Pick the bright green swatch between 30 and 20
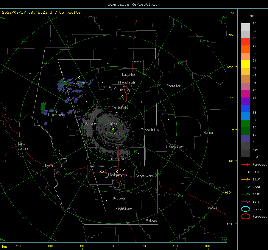 pyautogui.click(x=245, y=124)
